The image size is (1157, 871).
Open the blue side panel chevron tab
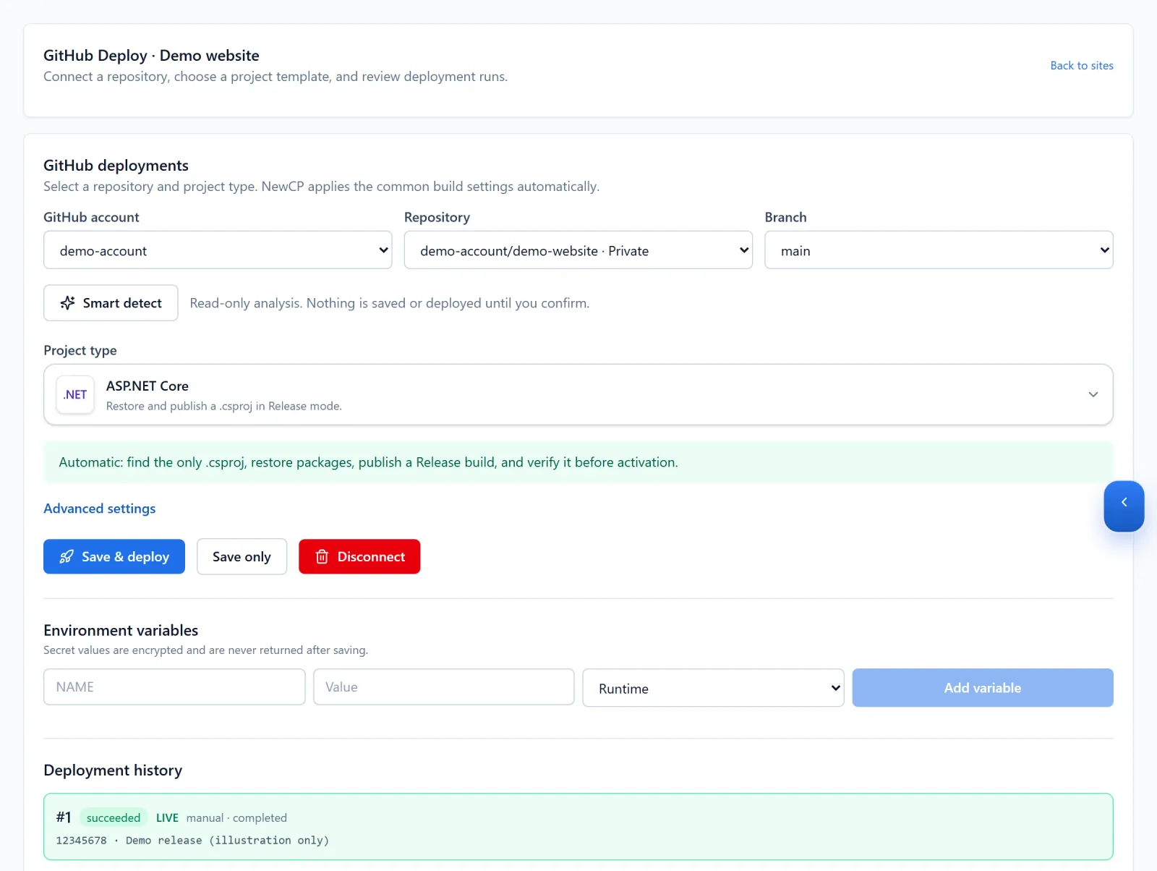(1124, 506)
